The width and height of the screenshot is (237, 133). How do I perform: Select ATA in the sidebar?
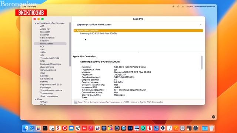pyautogui.click(x=42, y=26)
